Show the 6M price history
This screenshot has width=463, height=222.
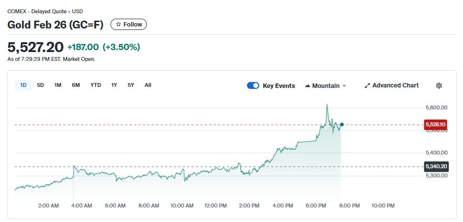tap(76, 85)
